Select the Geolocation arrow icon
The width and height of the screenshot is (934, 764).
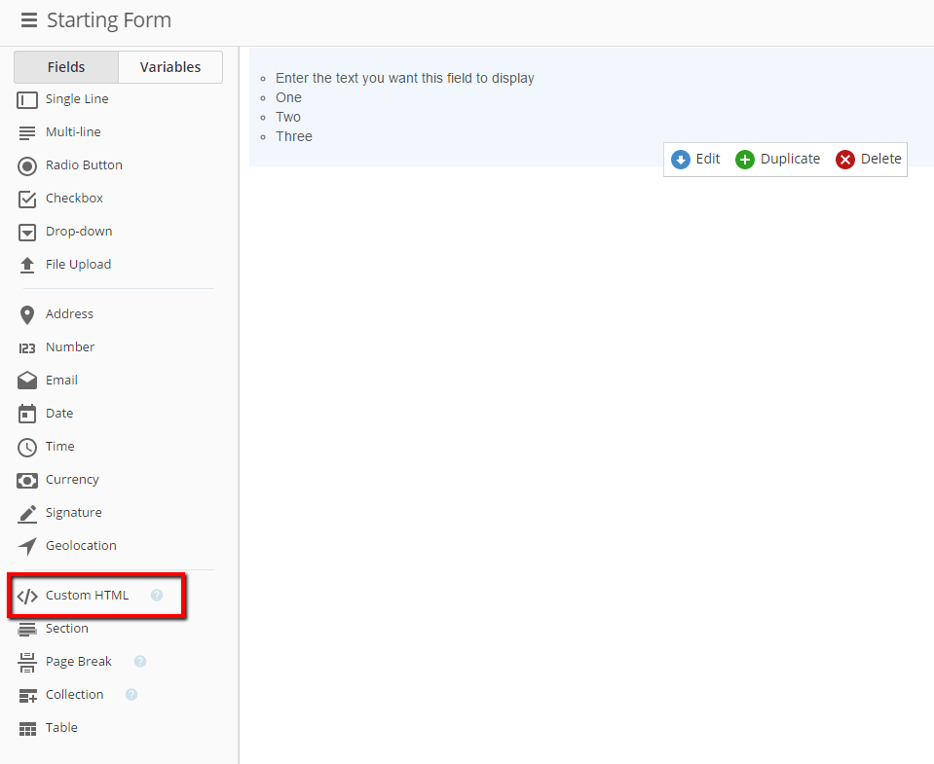(x=27, y=546)
